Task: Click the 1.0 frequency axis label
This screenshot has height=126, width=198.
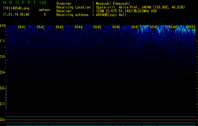Action: click(x=3, y=57)
